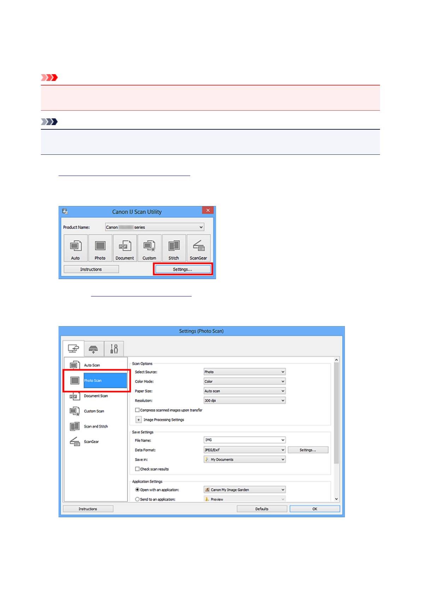This screenshot has height=595, width=421.
Task: Select the Send to an application radio button
Action: 138,499
